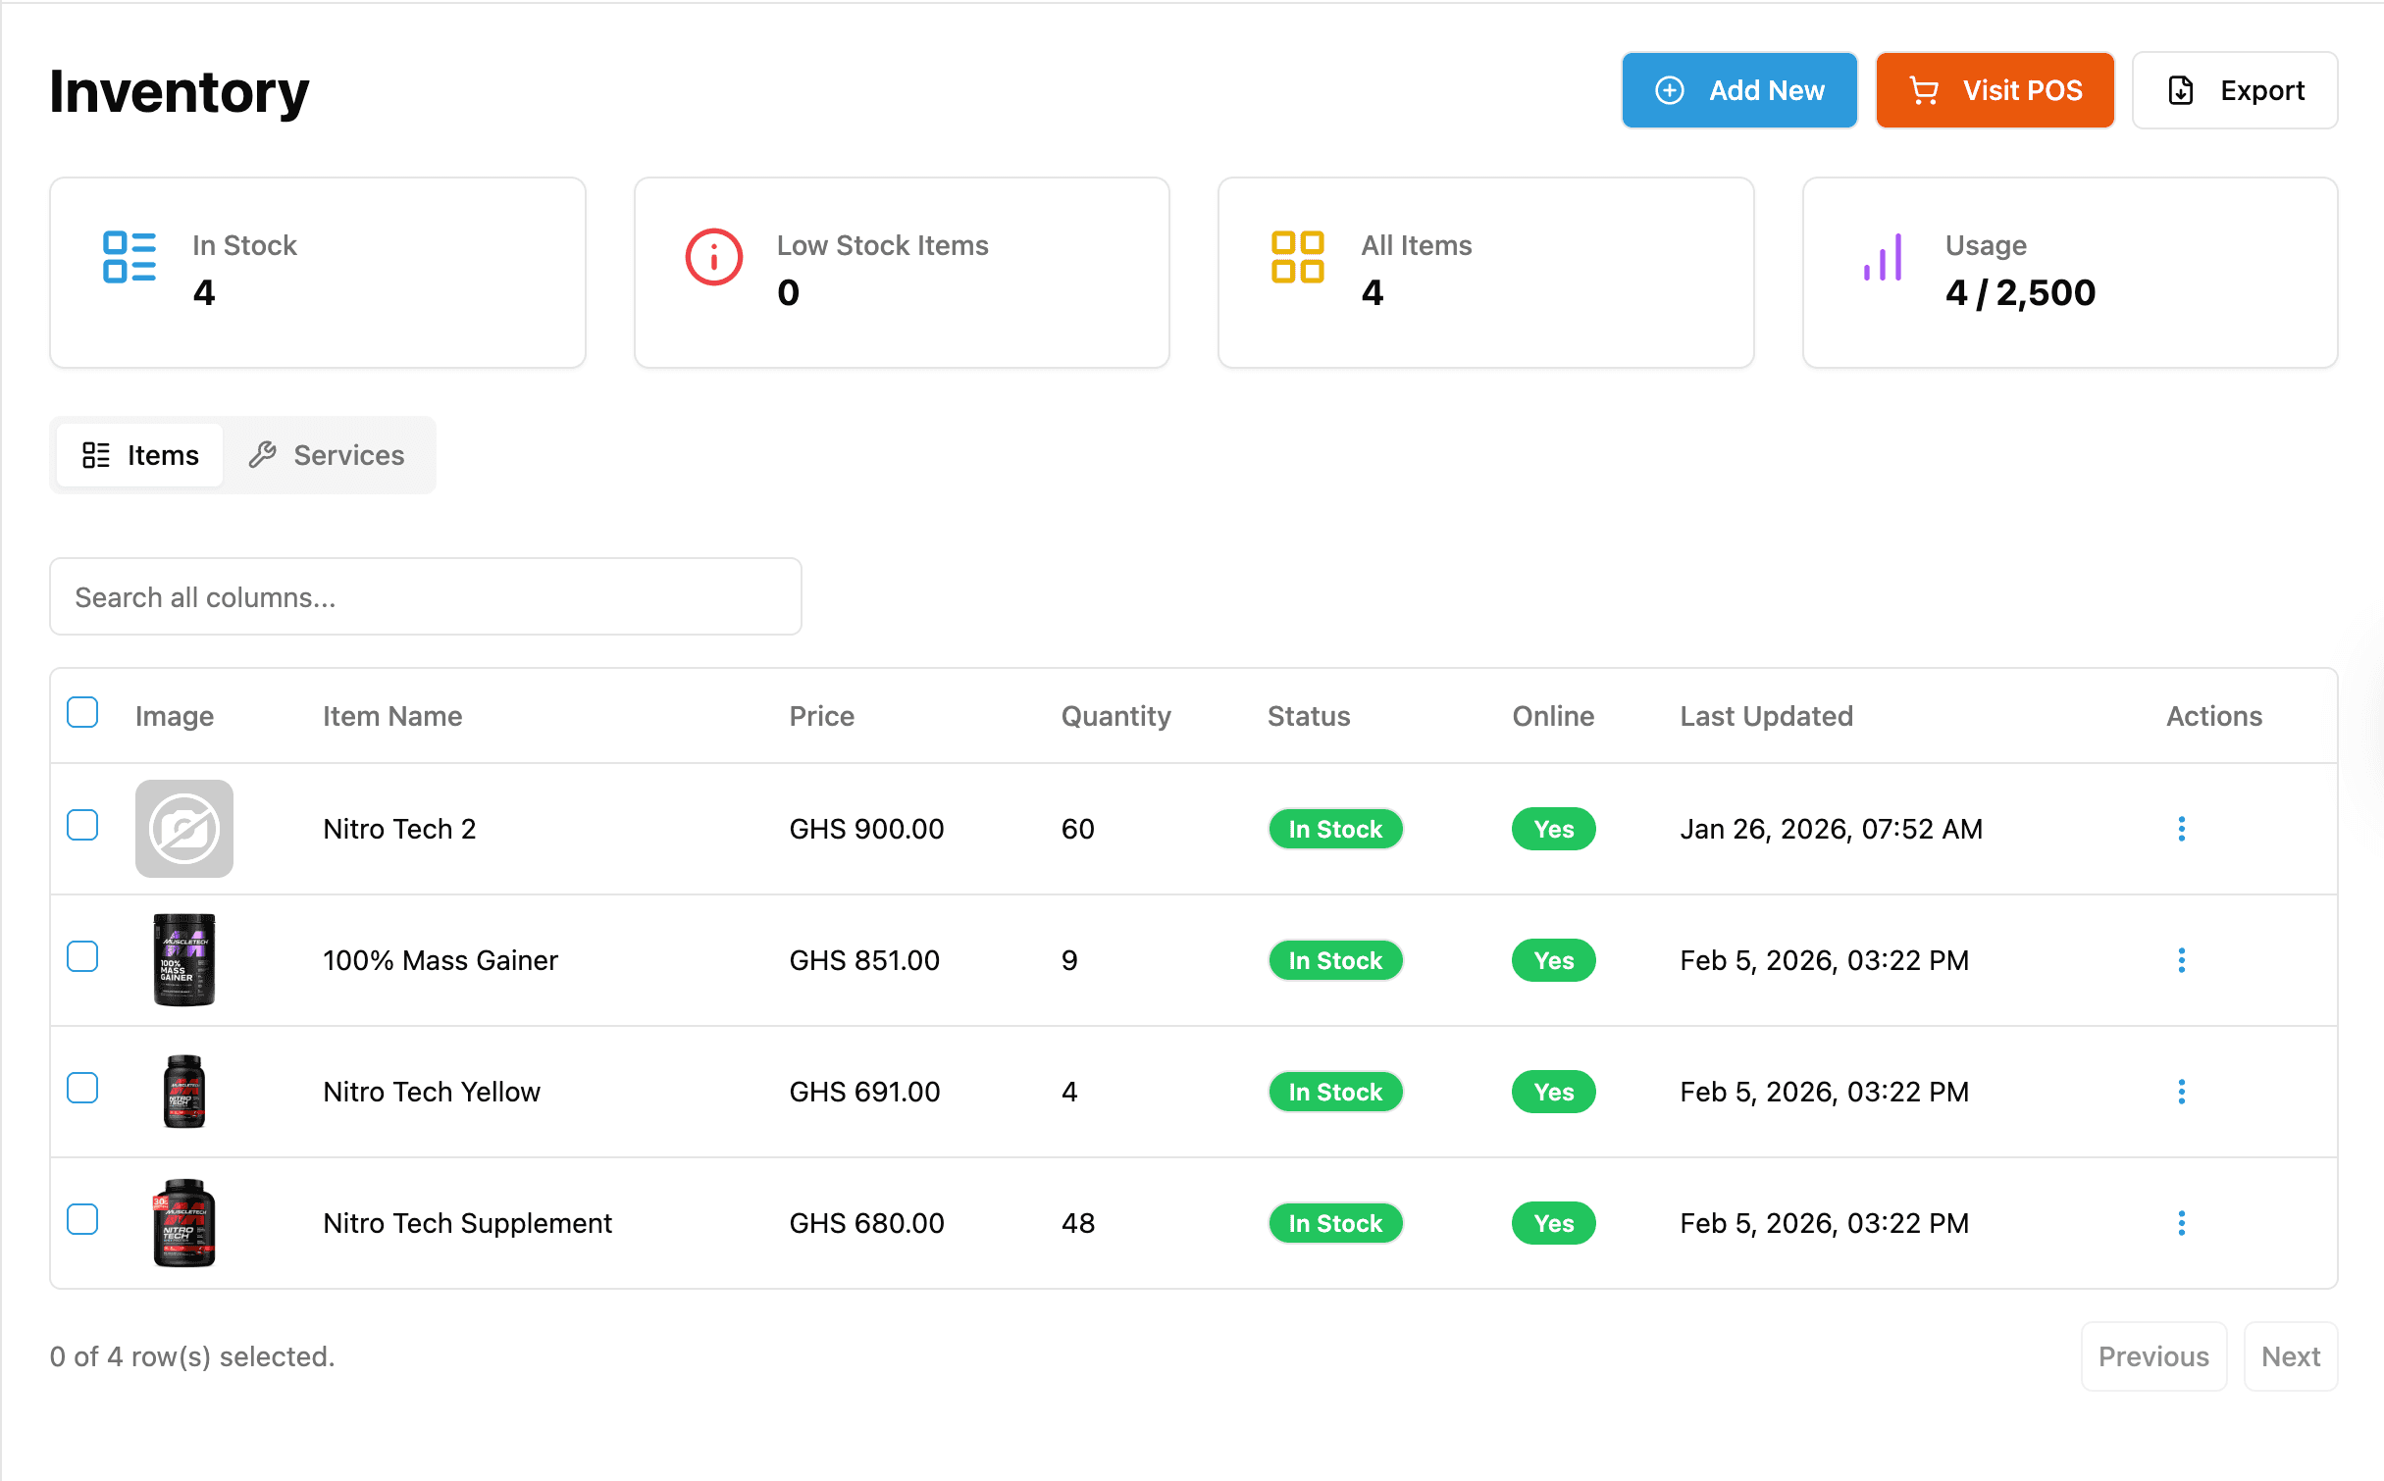Open the actions menu for Nitro Tech 2
This screenshot has width=2384, height=1481.
2182,829
